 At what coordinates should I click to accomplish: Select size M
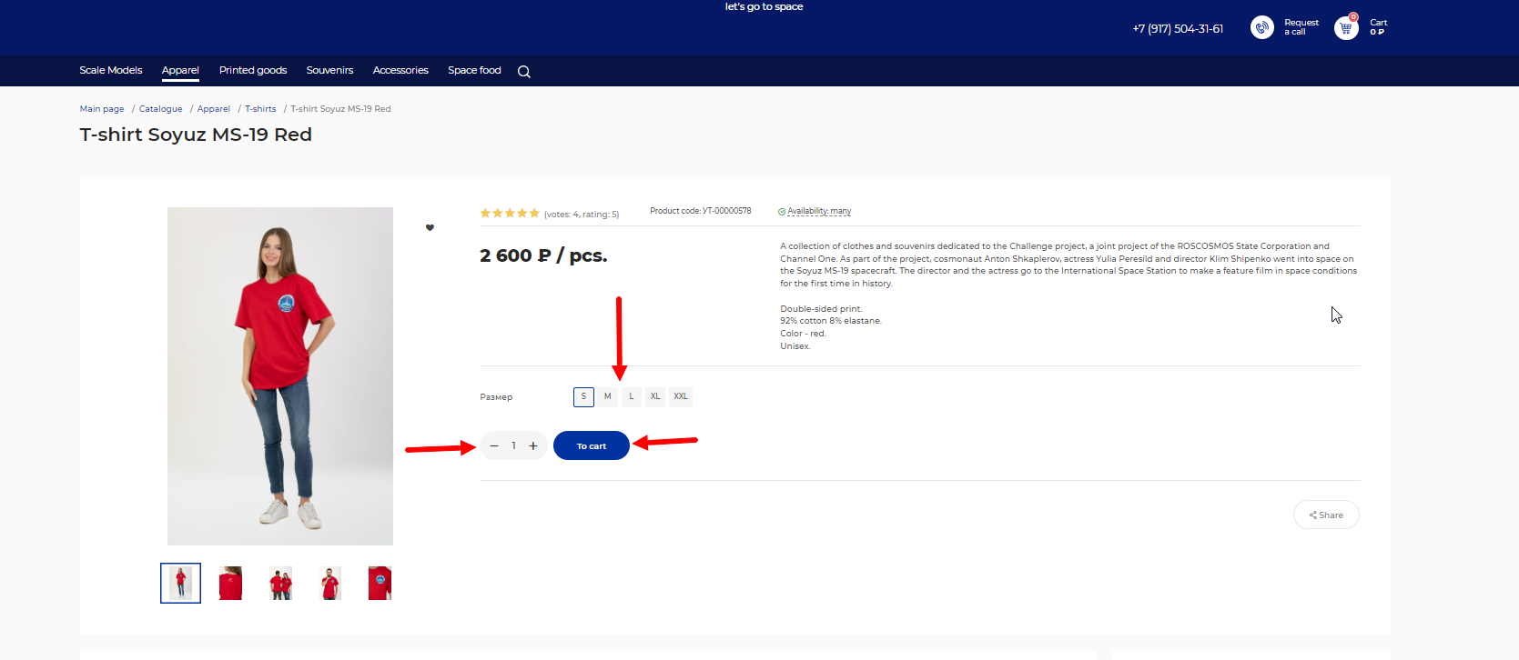tap(608, 396)
